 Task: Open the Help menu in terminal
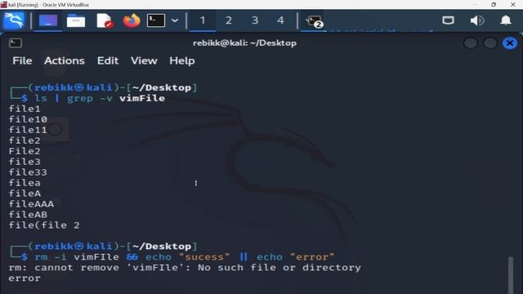click(182, 60)
